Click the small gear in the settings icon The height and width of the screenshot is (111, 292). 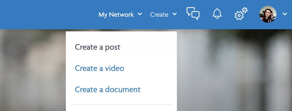click(x=245, y=10)
